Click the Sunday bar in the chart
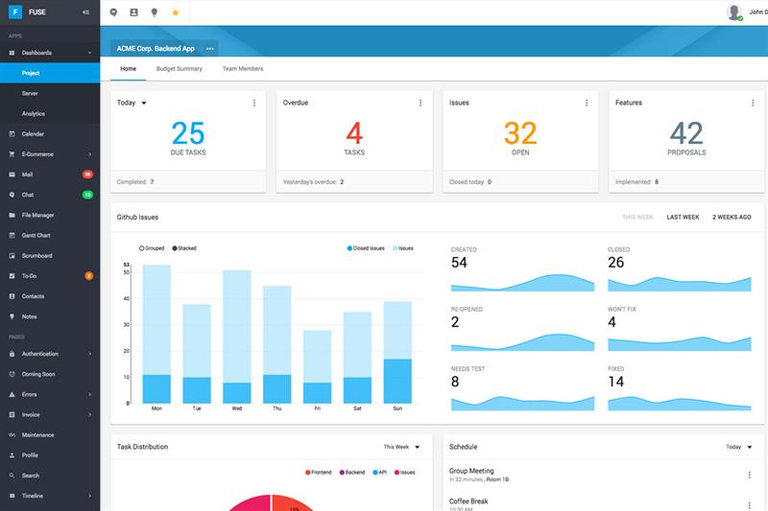The image size is (768, 511). click(397, 353)
